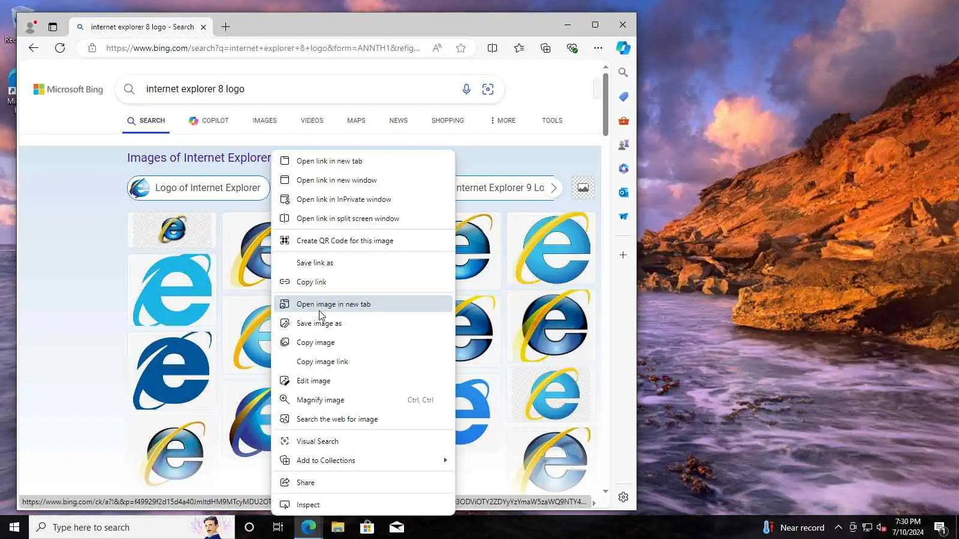Select Inspect in the context menu
Image resolution: width=959 pixels, height=539 pixels.
pos(363,505)
